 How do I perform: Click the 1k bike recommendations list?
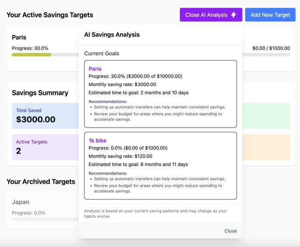pyautogui.click(x=158, y=185)
